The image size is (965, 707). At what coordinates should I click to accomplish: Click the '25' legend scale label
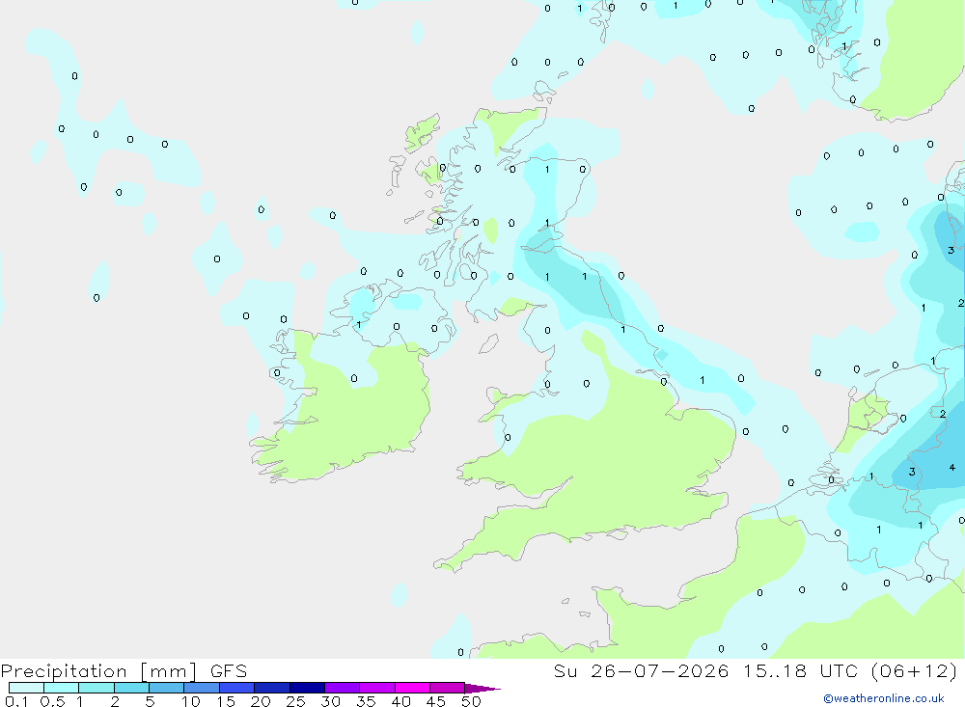pyautogui.click(x=295, y=701)
